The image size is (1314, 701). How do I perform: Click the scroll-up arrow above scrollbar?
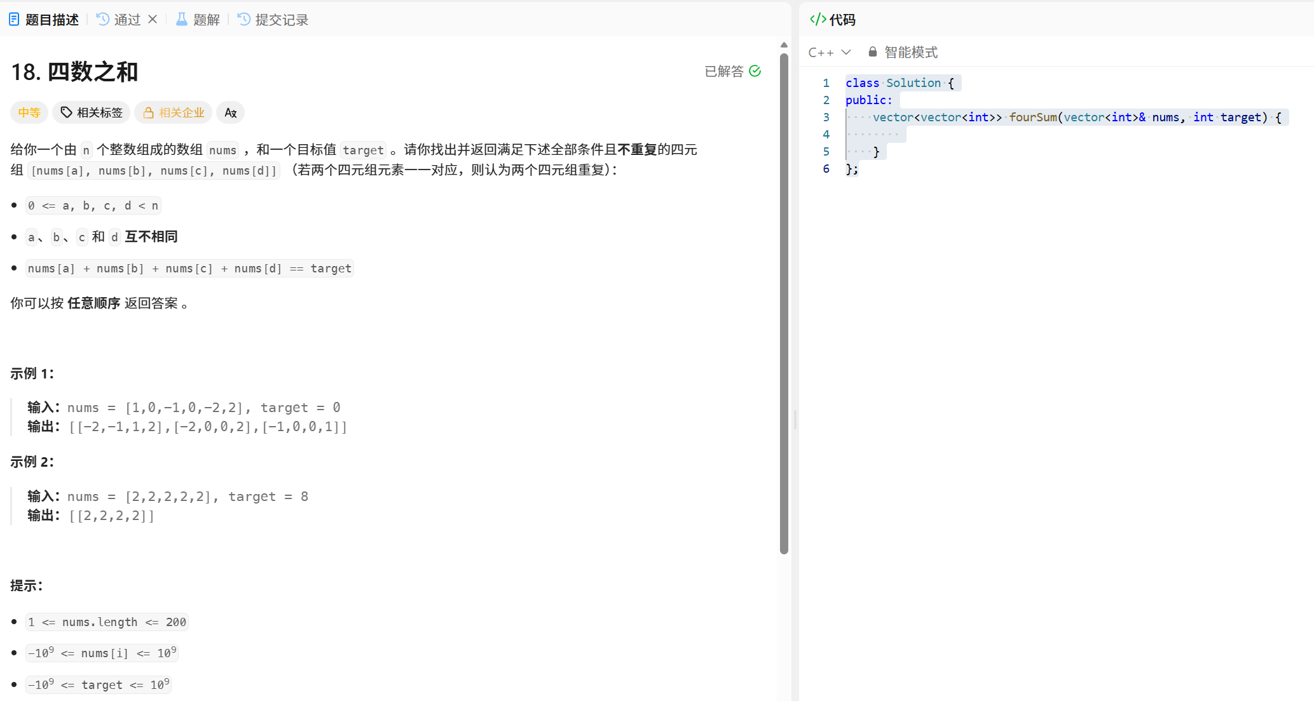point(784,45)
